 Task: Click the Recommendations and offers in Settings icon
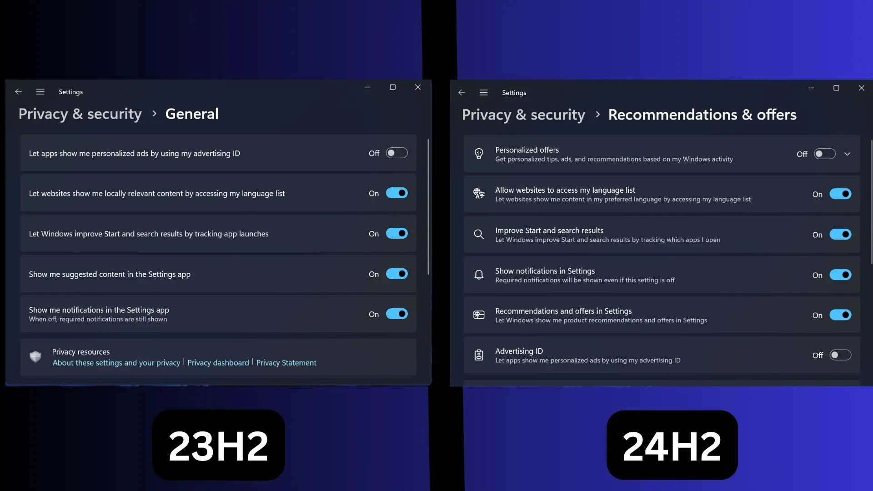pos(479,315)
